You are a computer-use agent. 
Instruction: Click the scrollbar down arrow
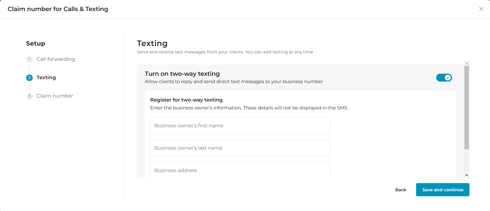click(466, 175)
